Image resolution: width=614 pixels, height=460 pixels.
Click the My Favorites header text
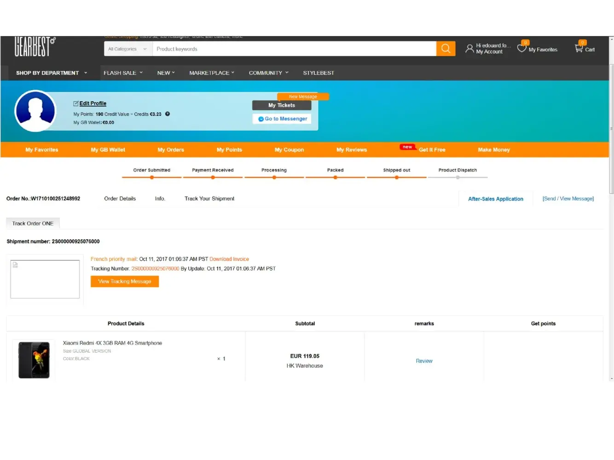coord(543,50)
